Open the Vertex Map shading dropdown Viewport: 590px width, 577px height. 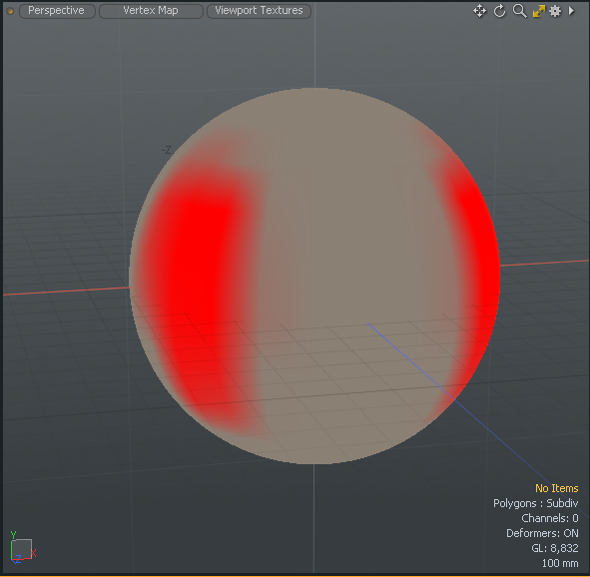tap(151, 11)
